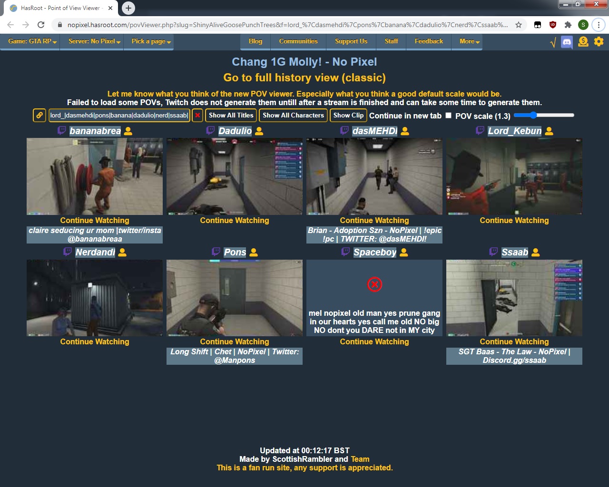Reload the page in the browser
The width and height of the screenshot is (609, 487).
41,25
